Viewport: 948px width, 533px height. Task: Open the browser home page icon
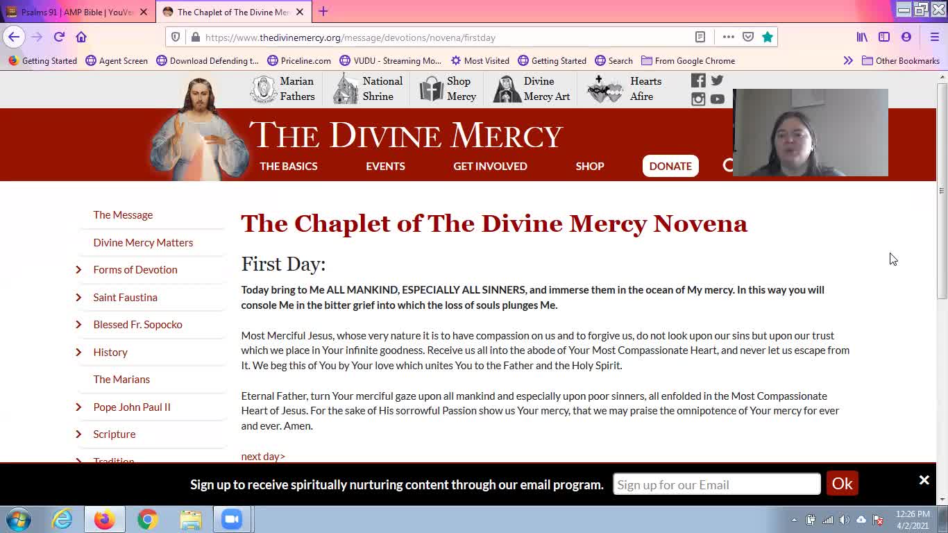pyautogui.click(x=81, y=37)
